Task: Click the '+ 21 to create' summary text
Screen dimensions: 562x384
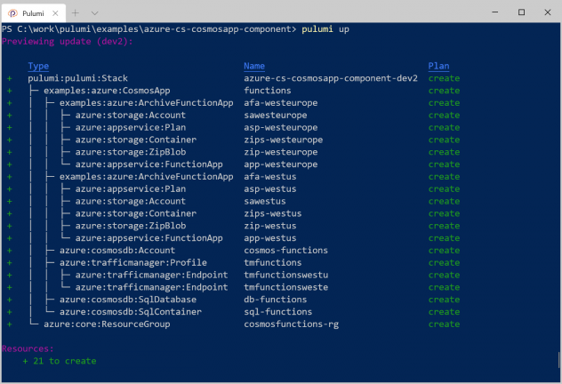Action: click(60, 361)
